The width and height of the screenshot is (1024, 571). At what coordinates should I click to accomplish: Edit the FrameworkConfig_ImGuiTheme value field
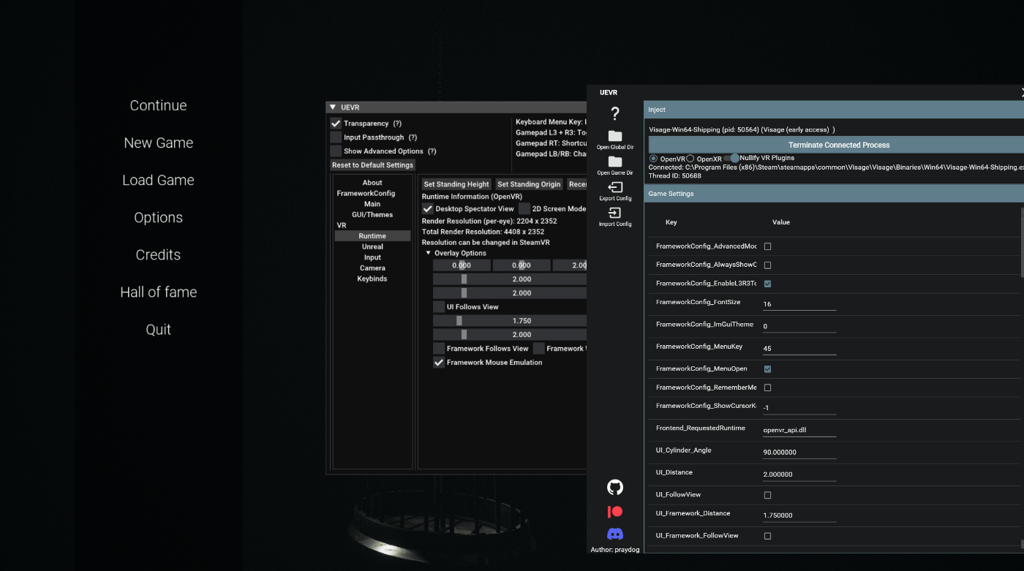pos(799,326)
